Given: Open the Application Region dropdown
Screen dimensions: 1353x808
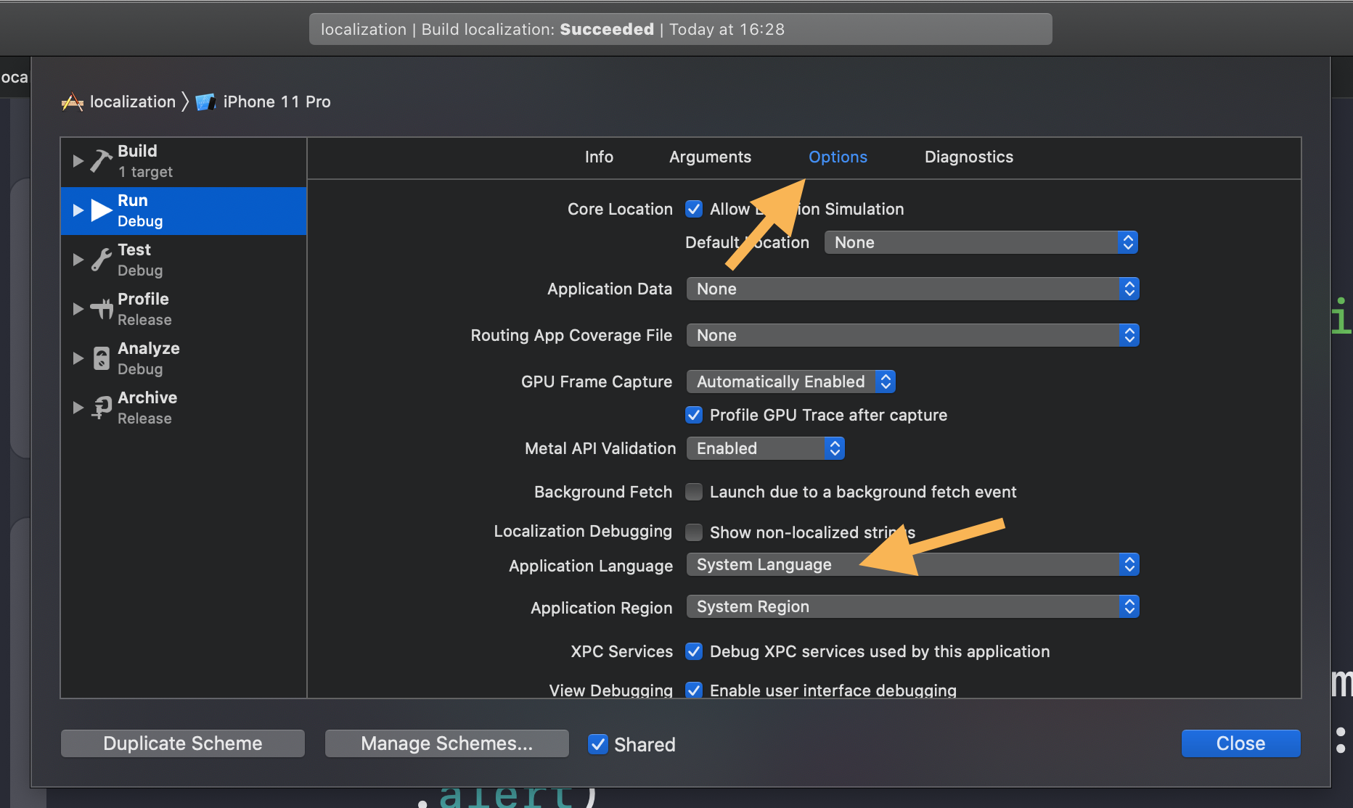Looking at the screenshot, I should (x=912, y=606).
